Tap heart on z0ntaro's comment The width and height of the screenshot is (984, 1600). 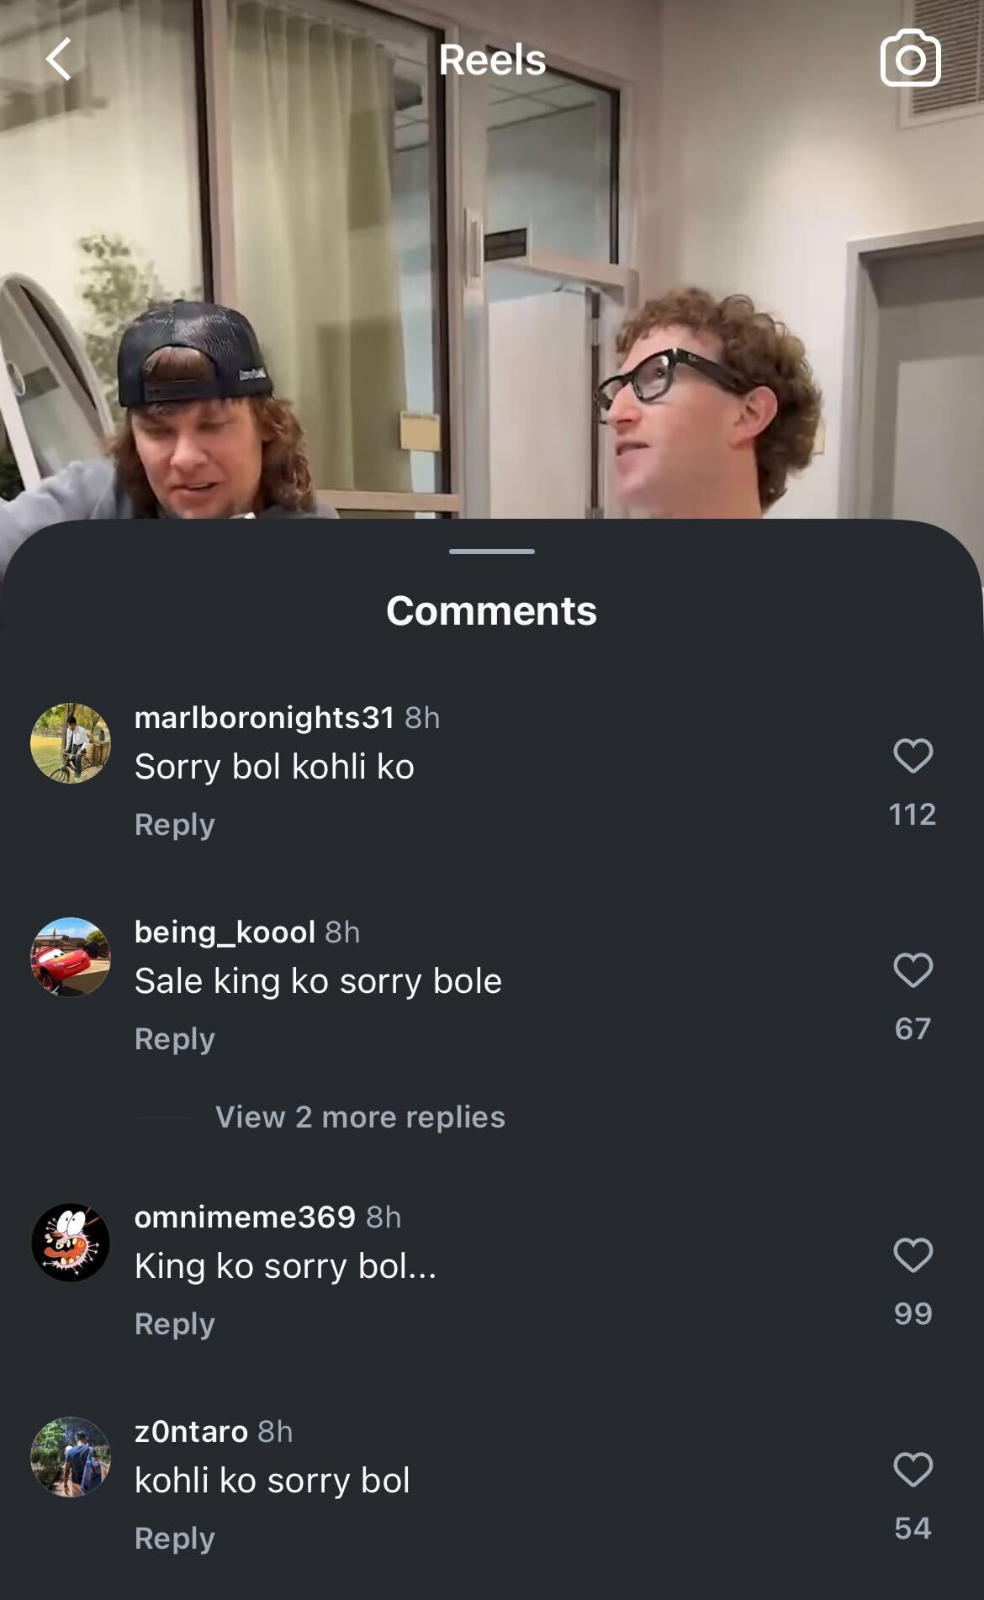click(913, 1469)
